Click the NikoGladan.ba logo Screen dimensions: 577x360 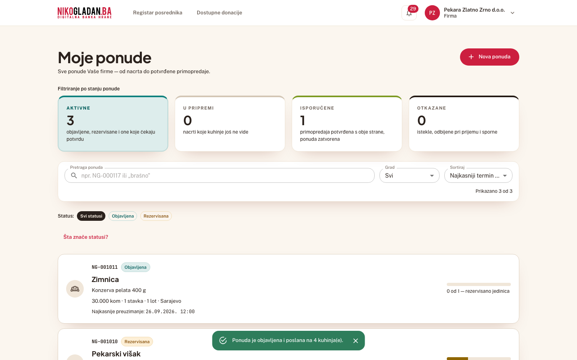click(x=85, y=13)
